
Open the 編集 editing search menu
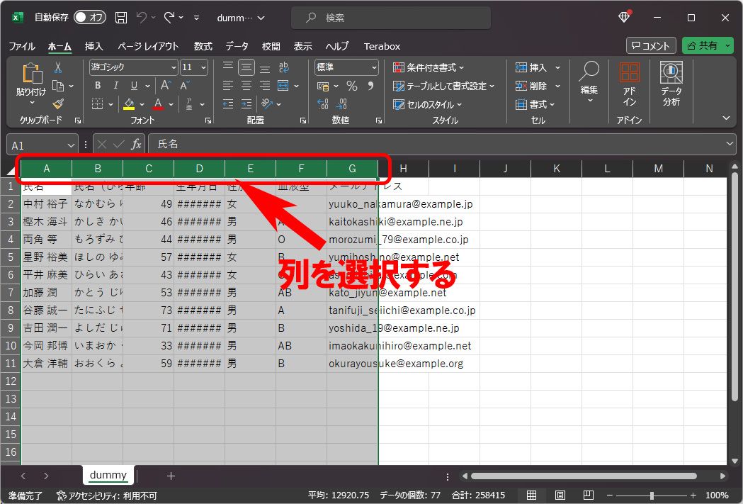[x=589, y=82]
